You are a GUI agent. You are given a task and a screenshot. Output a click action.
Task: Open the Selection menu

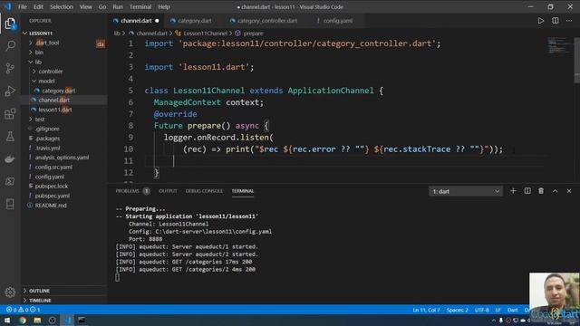[62, 7]
